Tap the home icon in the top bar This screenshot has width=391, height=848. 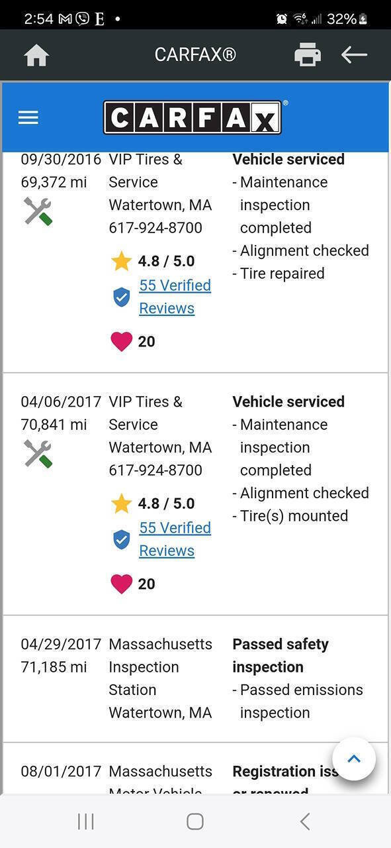coord(36,55)
